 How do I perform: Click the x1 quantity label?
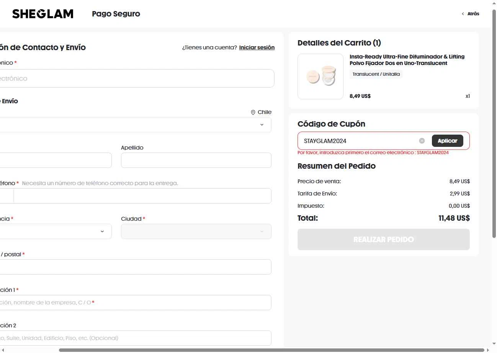pos(468,96)
